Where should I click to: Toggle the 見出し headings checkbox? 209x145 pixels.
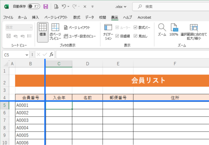135,36
